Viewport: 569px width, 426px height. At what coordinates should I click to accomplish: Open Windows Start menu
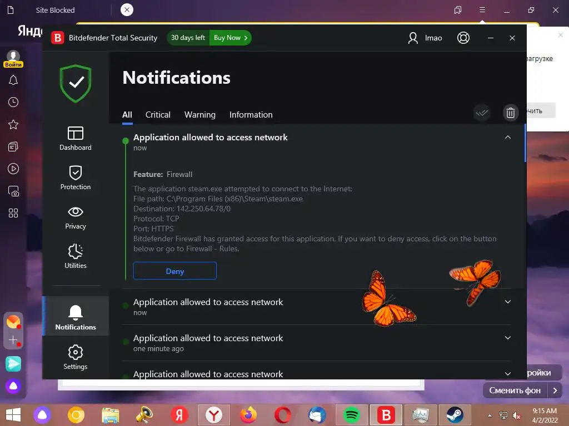(x=13, y=415)
